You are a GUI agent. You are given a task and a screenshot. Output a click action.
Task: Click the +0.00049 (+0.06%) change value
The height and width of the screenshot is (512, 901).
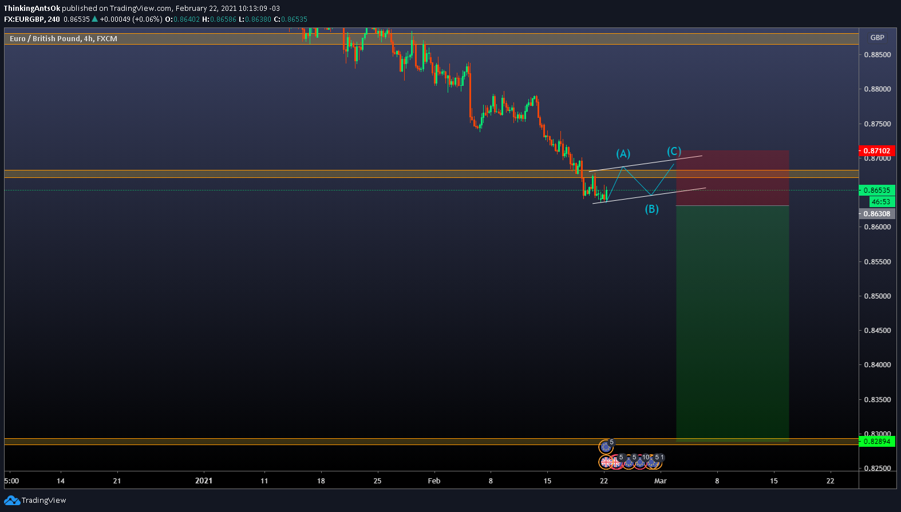tap(131, 19)
